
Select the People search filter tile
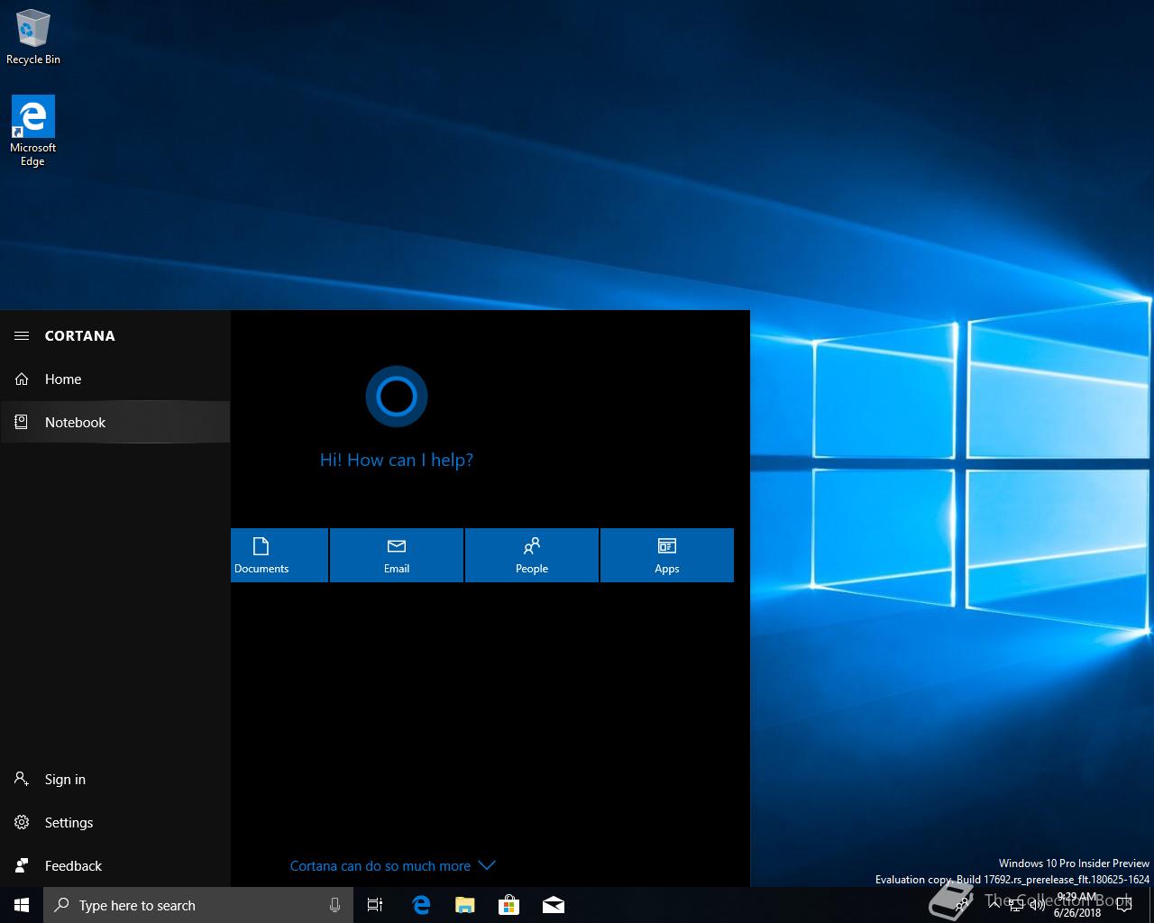tap(532, 555)
